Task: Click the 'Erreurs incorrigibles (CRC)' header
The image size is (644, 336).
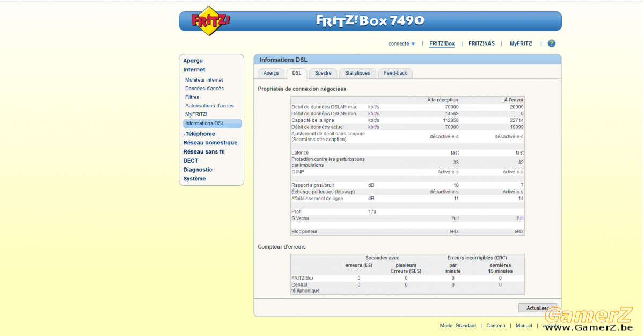Action: point(477,258)
